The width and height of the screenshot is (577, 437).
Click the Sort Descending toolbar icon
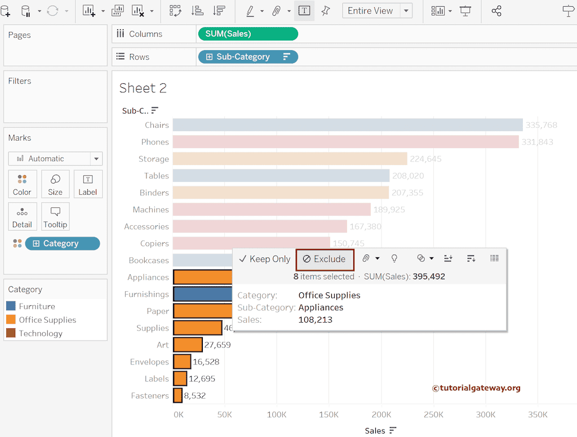(x=219, y=11)
